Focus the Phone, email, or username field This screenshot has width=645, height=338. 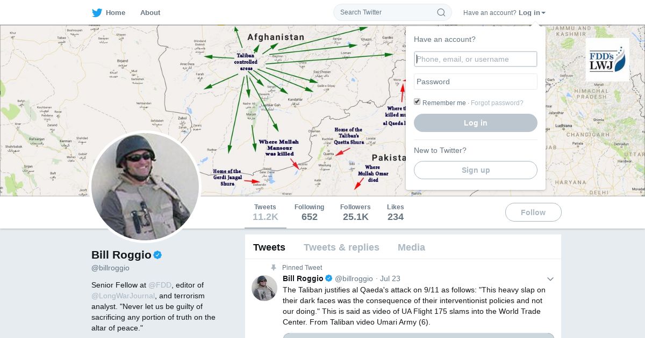pos(475,59)
